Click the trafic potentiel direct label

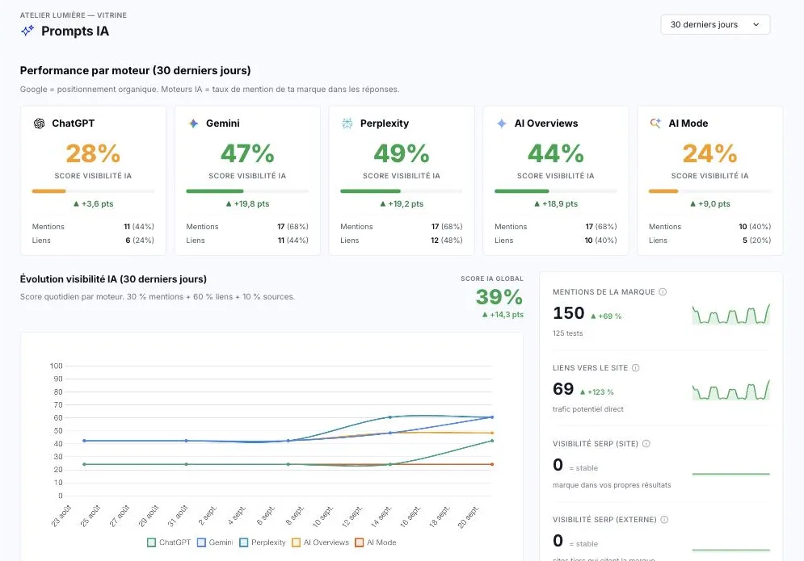[588, 409]
